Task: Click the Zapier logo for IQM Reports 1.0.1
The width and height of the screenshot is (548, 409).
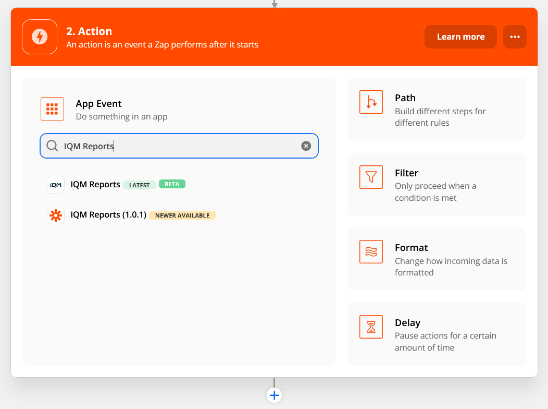Action: click(56, 215)
